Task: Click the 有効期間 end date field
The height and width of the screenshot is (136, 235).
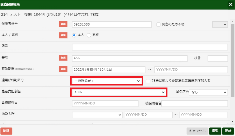Action: (x=191, y=69)
